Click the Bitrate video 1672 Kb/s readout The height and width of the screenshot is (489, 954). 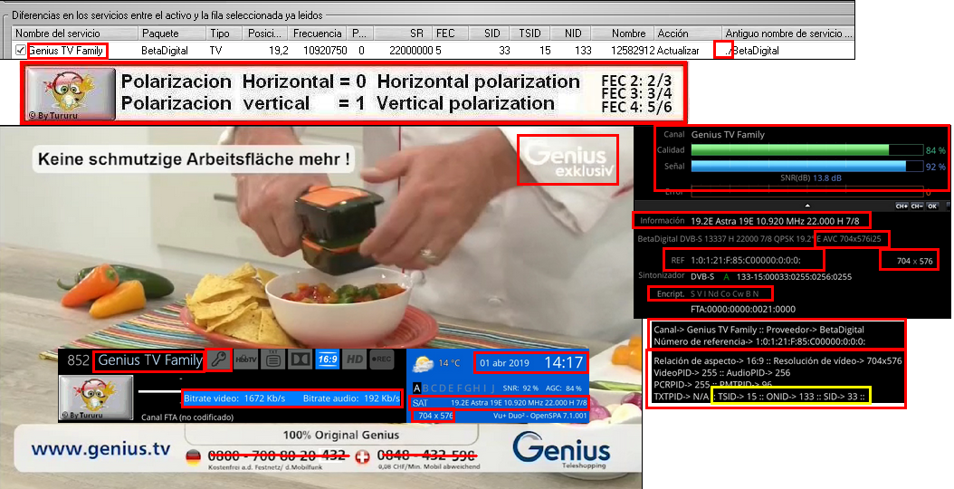pos(234,398)
